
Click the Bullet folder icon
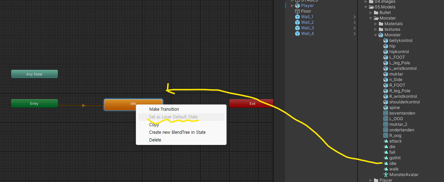point(376,13)
